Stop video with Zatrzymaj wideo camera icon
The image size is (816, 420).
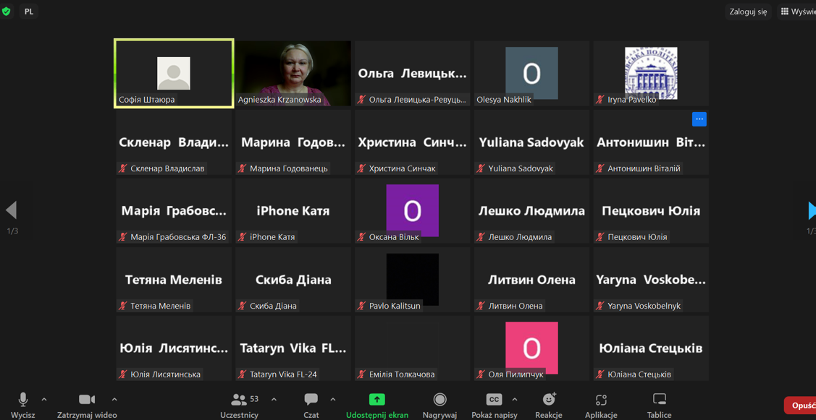pos(87,399)
